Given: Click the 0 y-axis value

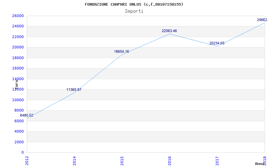Looking at the screenshot, I should [x=22, y=152].
